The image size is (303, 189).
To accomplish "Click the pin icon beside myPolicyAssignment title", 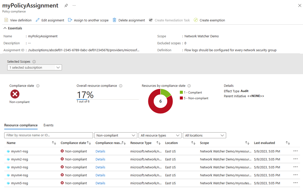I will tap(66, 5).
